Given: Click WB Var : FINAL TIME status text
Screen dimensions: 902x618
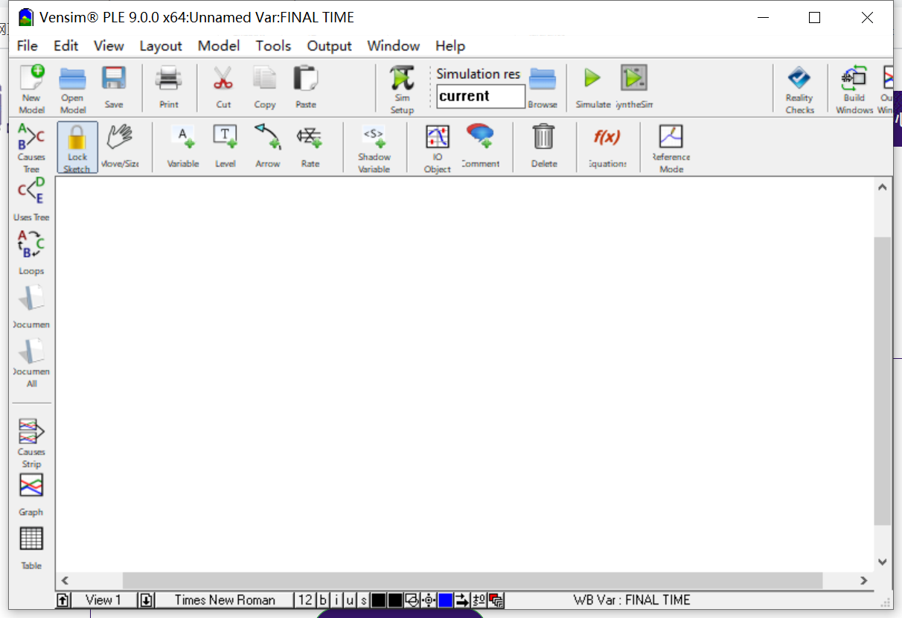Looking at the screenshot, I should click(x=632, y=599).
